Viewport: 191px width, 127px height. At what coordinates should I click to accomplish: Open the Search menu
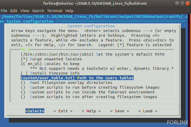pyautogui.click(x=38, y=11)
